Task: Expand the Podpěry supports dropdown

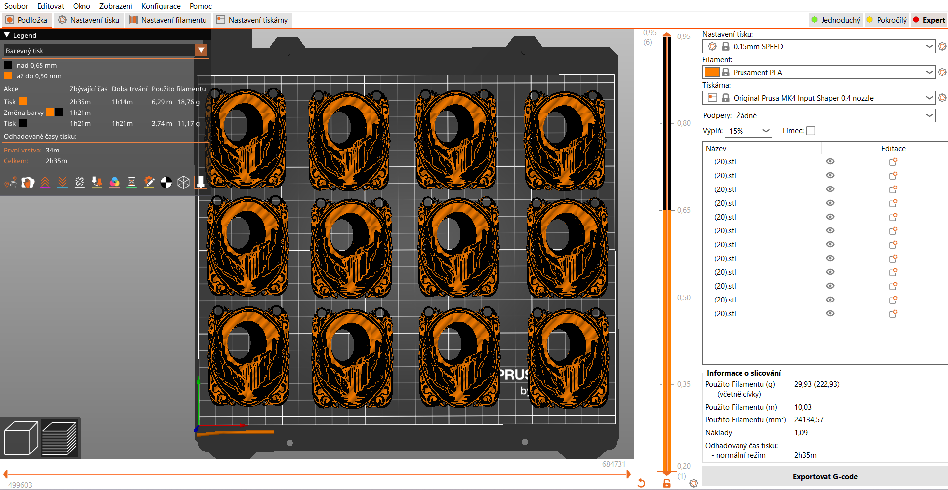Action: [x=834, y=115]
